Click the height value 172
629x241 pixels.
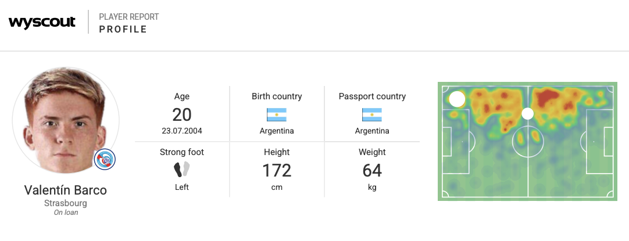click(x=277, y=170)
